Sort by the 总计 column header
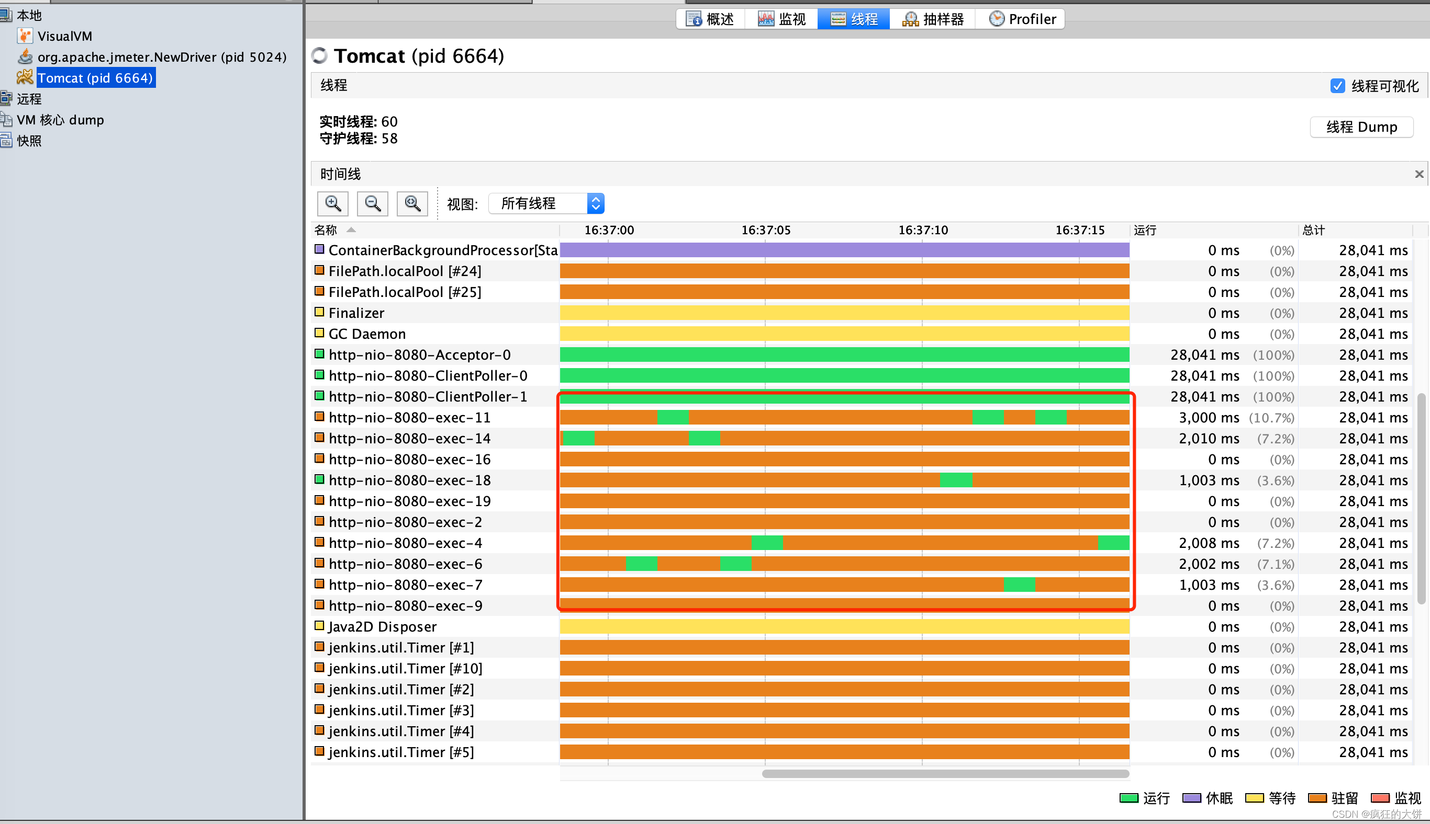 point(1355,230)
